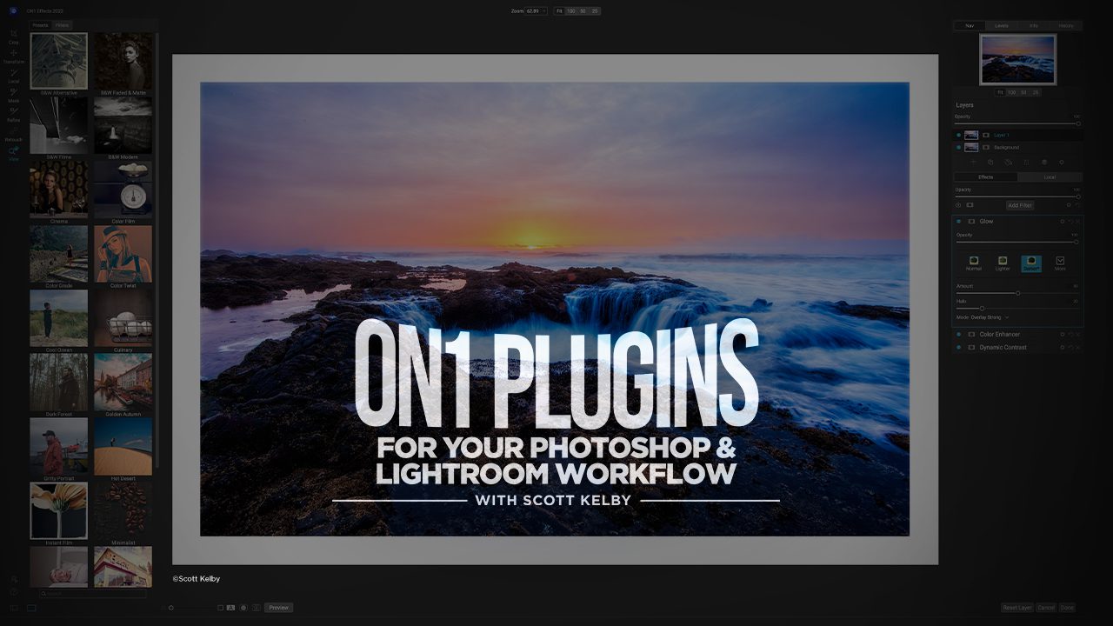
Task: Select the View zoom tool
Action: tap(13, 151)
